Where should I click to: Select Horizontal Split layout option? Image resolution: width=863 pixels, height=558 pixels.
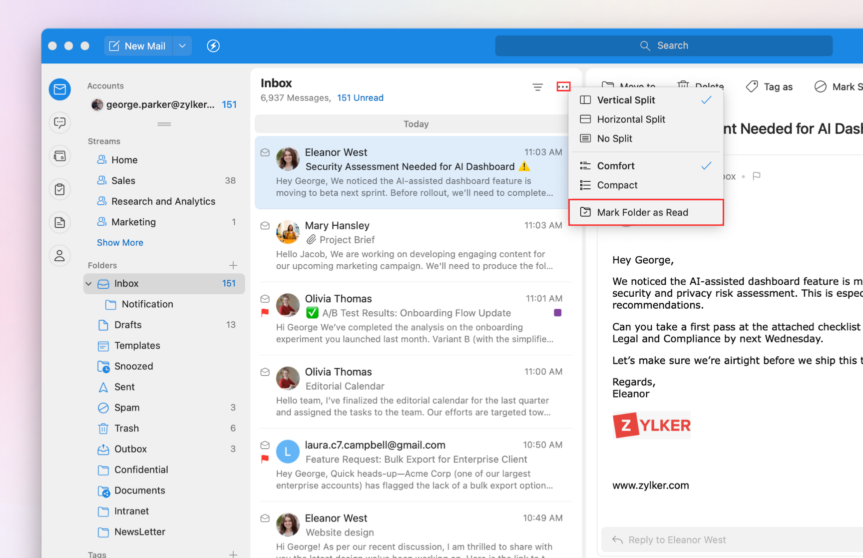pyautogui.click(x=631, y=119)
